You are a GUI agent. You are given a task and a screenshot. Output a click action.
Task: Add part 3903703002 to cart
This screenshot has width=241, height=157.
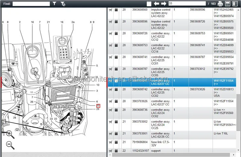coord(111,122)
